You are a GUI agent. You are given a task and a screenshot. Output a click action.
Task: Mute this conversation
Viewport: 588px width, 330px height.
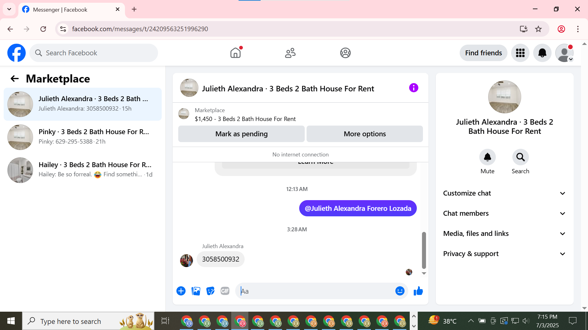487,157
